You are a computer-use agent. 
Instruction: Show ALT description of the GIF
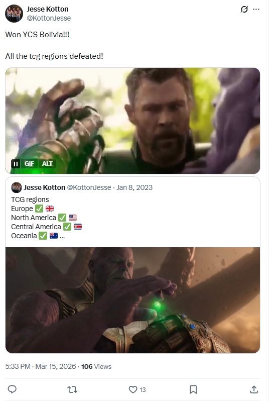[47, 164]
